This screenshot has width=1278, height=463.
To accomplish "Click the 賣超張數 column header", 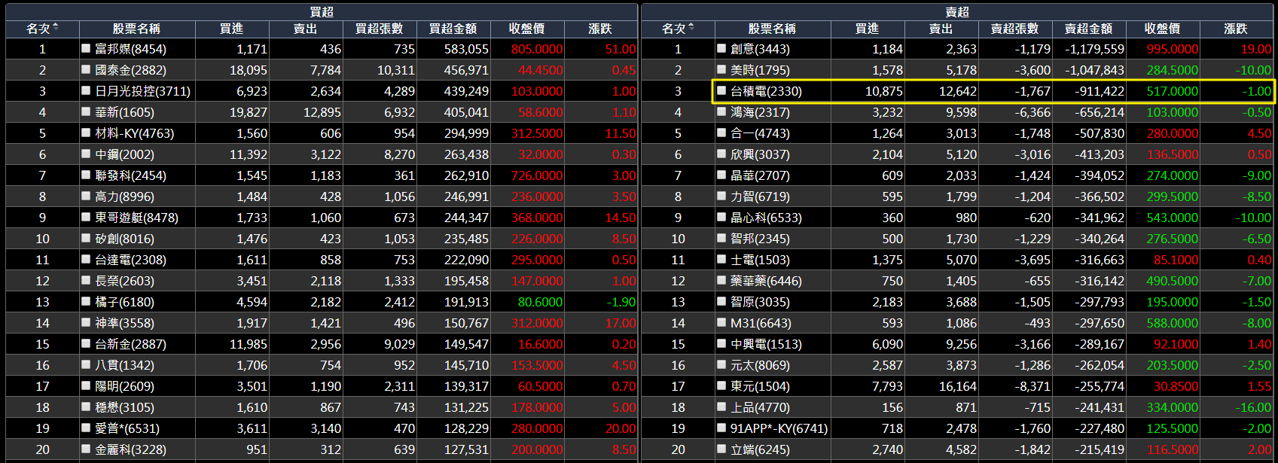I will tap(1015, 29).
